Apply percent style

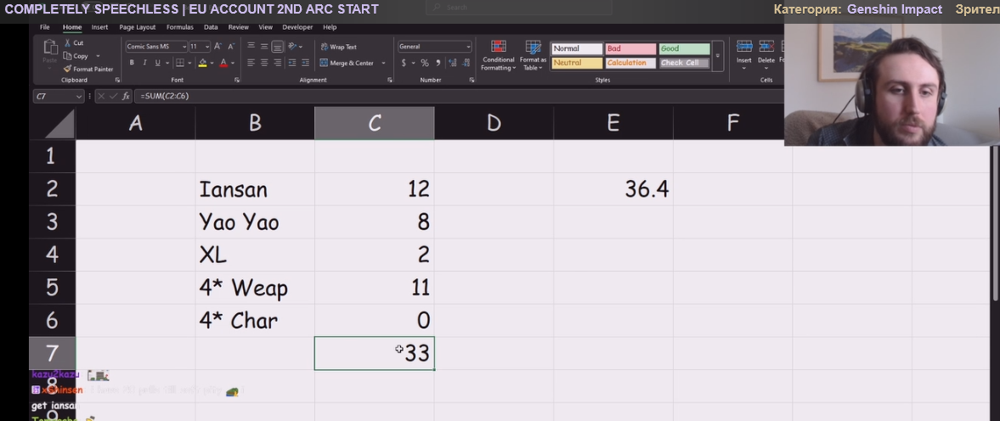425,63
